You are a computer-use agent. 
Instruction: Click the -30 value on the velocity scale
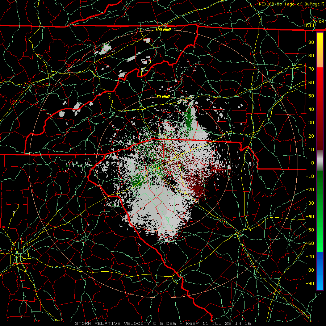click(x=310, y=203)
